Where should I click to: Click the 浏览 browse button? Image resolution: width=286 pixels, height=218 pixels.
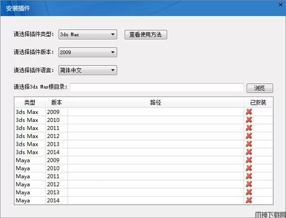coord(260,88)
